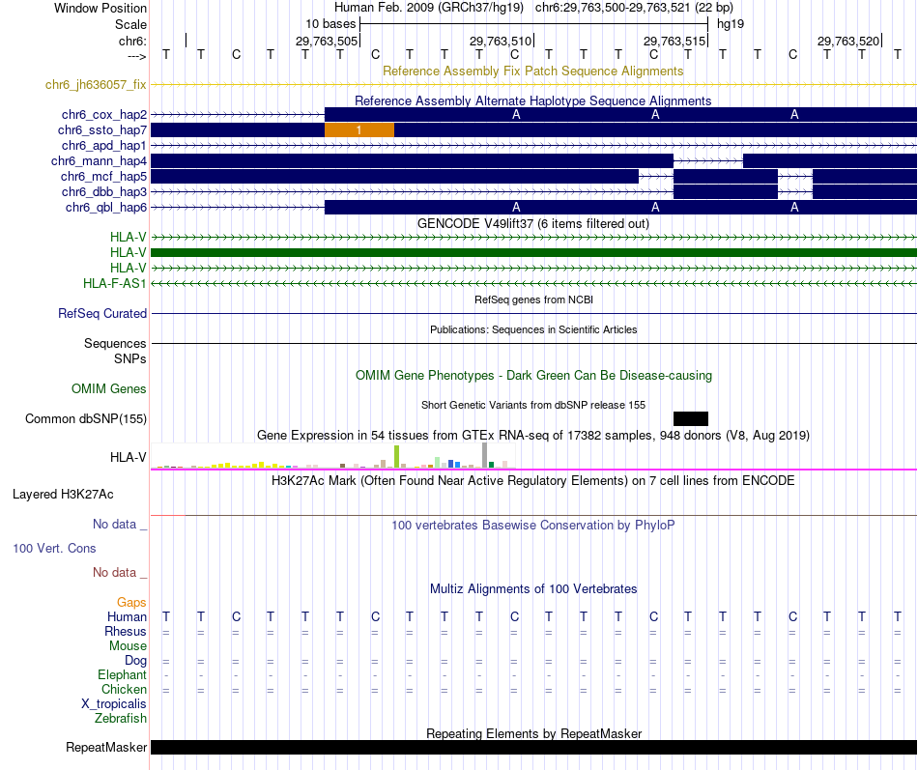918x770 pixels.
Task: Click the 29,763,515 position marker
Action: tap(674, 41)
